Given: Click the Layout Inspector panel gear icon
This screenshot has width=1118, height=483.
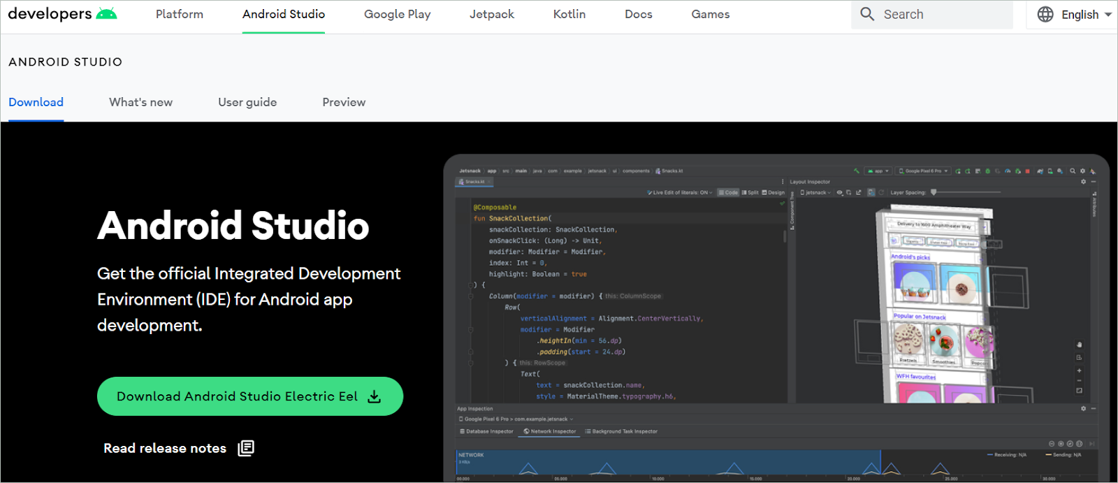Looking at the screenshot, I should pos(1083,182).
